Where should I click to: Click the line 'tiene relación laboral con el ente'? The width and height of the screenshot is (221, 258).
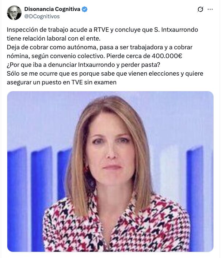53,38
